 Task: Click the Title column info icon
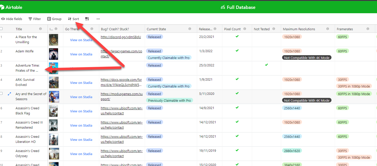coord(40,29)
